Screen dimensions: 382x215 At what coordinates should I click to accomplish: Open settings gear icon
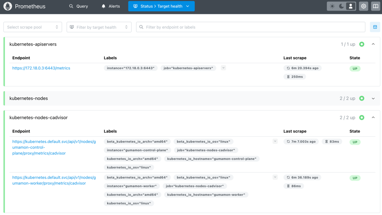coord(364,6)
